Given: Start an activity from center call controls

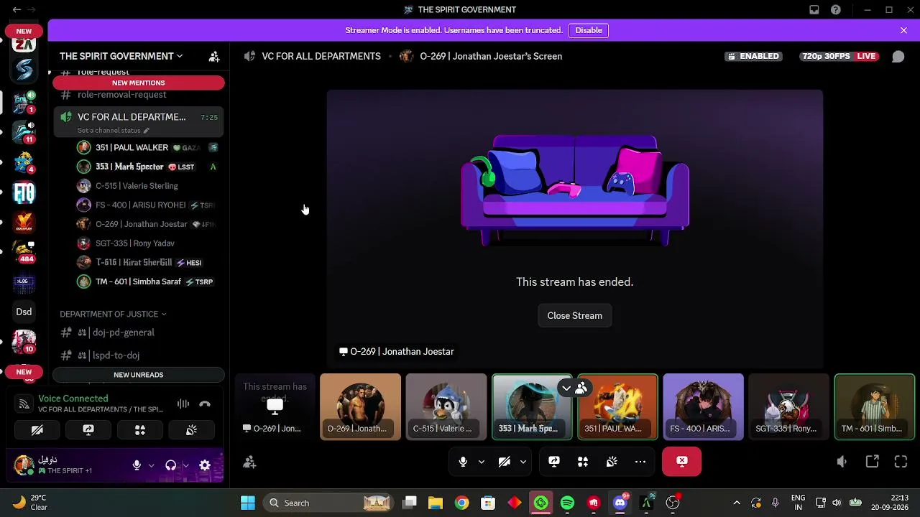Looking at the screenshot, I should point(583,462).
